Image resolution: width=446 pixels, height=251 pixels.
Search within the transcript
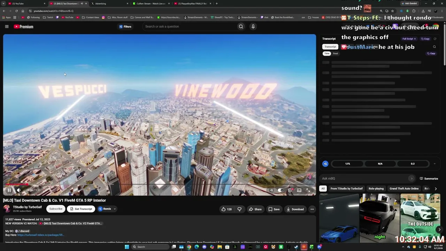tap(434, 47)
